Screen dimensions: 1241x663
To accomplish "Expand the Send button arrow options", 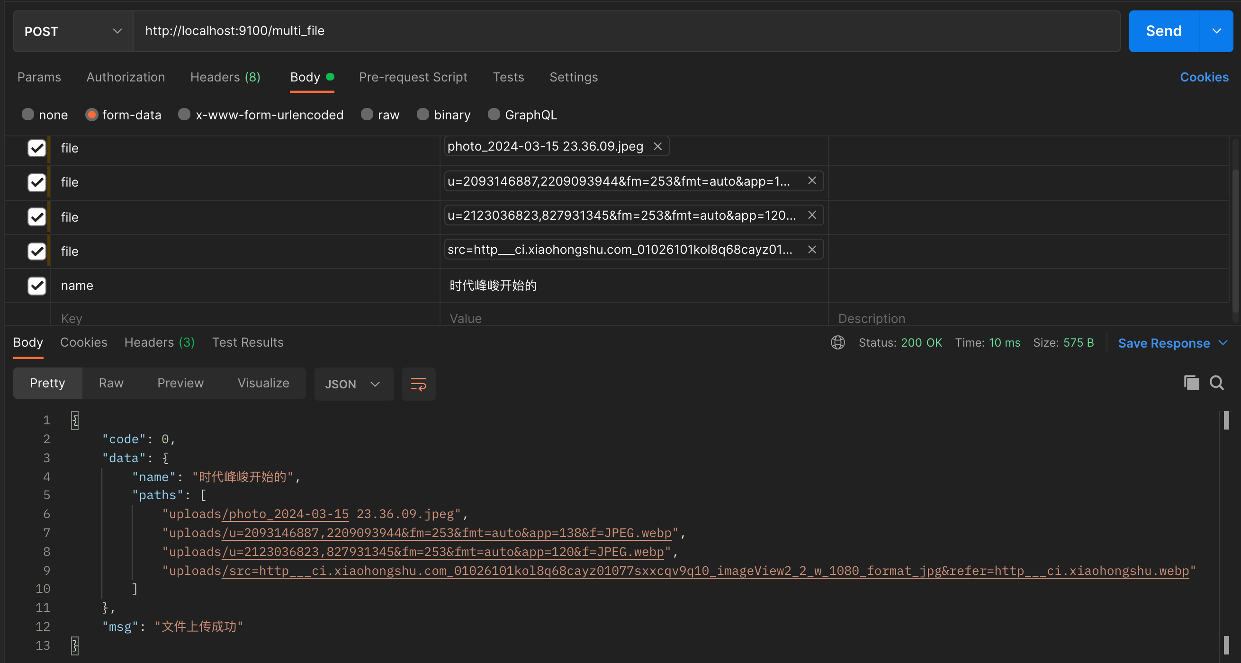I will click(x=1216, y=31).
